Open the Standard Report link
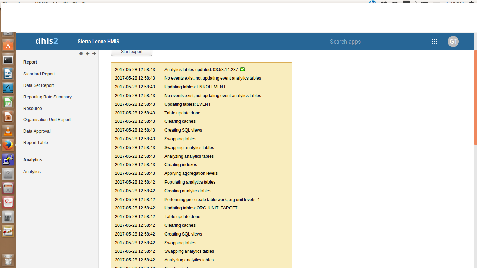 (39, 74)
